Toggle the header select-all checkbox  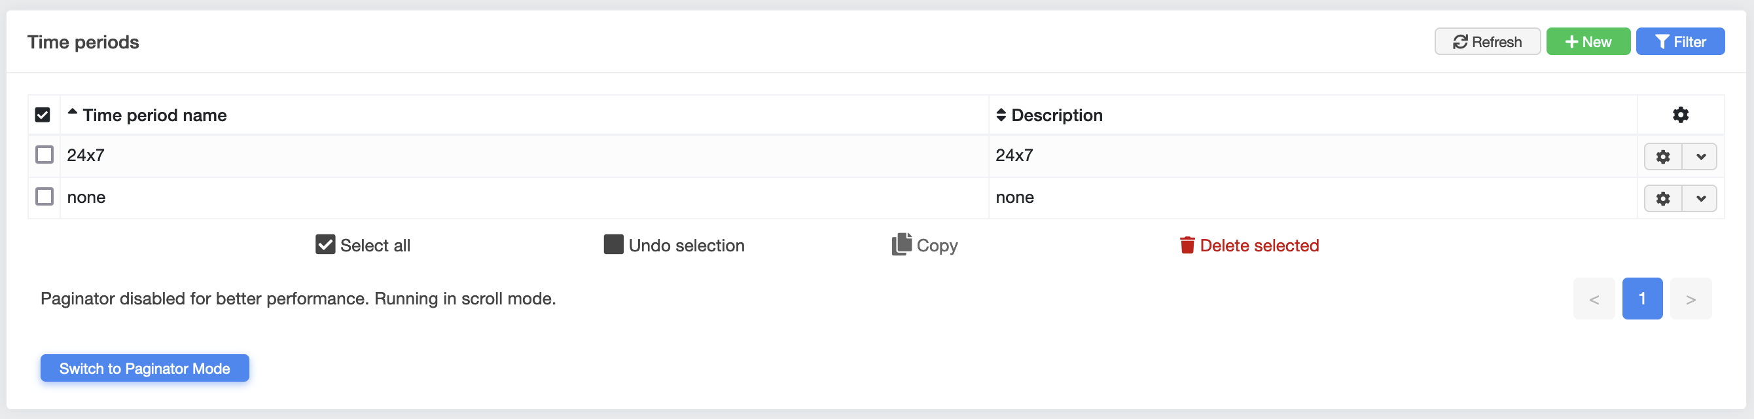click(x=43, y=115)
